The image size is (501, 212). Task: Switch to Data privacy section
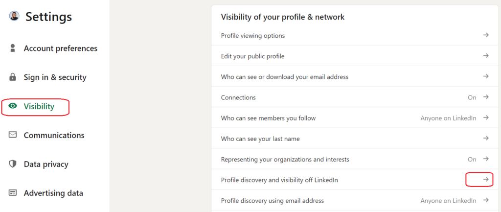pyautogui.click(x=46, y=164)
